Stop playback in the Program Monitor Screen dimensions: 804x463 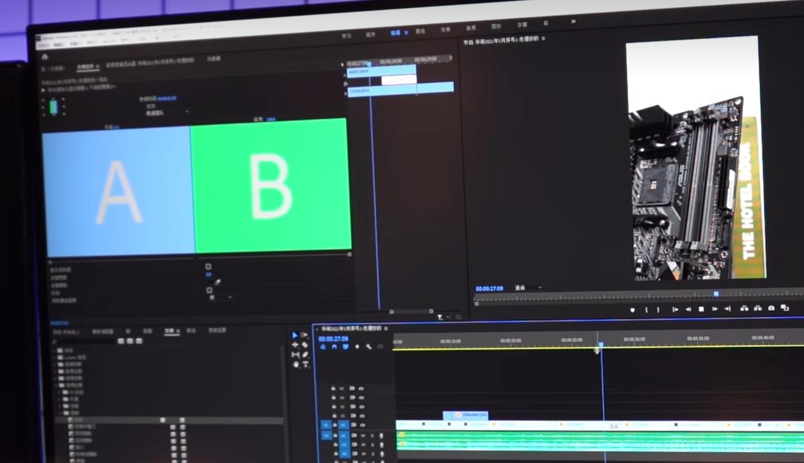701,310
